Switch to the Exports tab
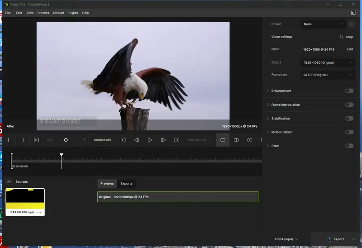Screen dimensions: 362x248 (x=126, y=184)
